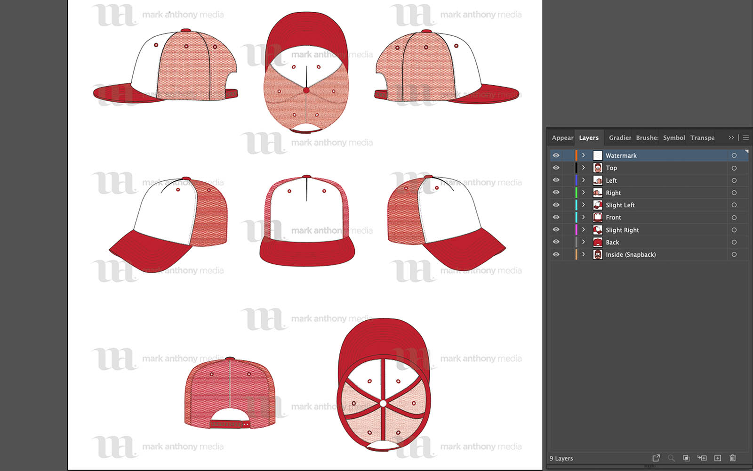Expand the Top layer contents
The image size is (753, 471).
(583, 168)
